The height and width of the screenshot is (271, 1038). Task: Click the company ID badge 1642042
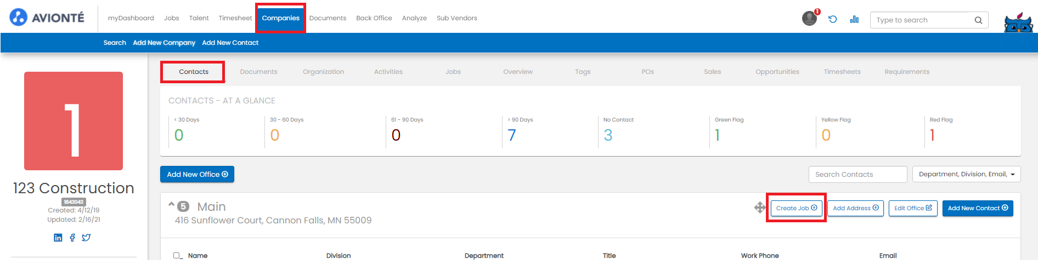click(74, 202)
